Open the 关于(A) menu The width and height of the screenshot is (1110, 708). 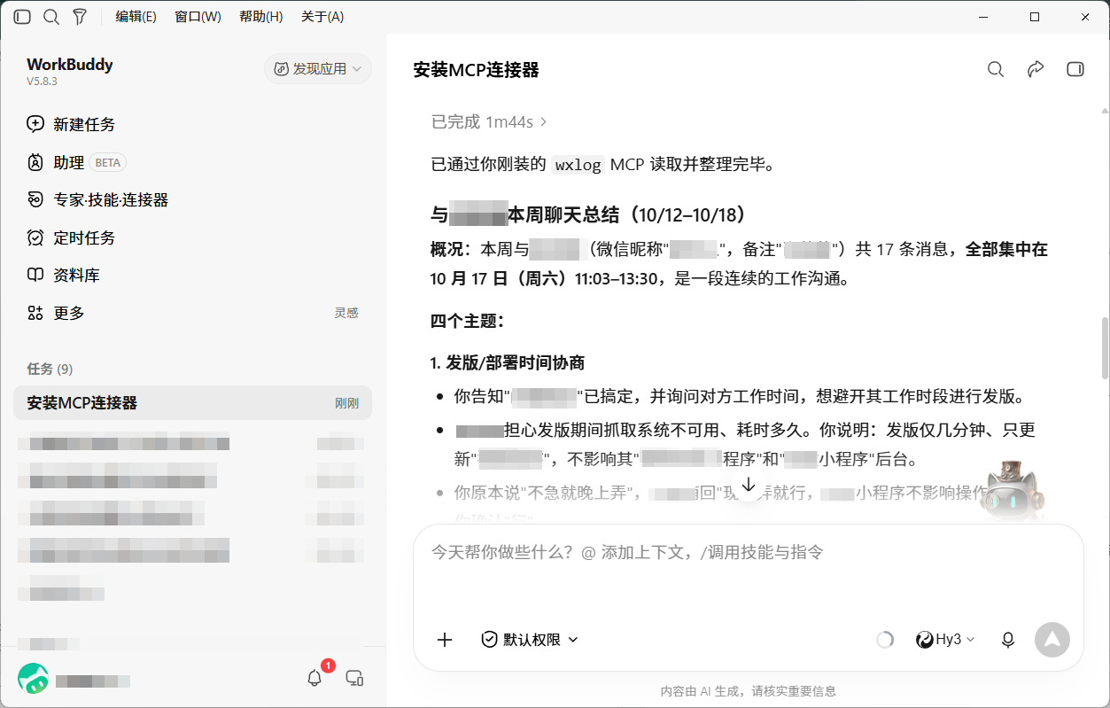click(322, 17)
